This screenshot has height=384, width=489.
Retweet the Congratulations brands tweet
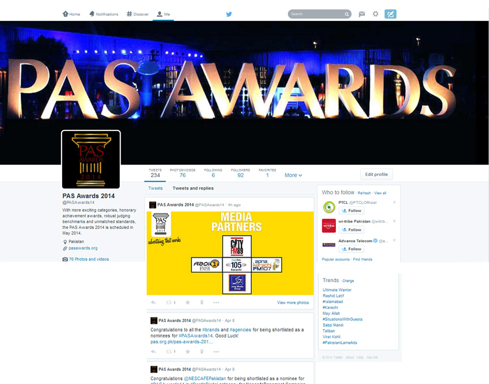(x=169, y=351)
